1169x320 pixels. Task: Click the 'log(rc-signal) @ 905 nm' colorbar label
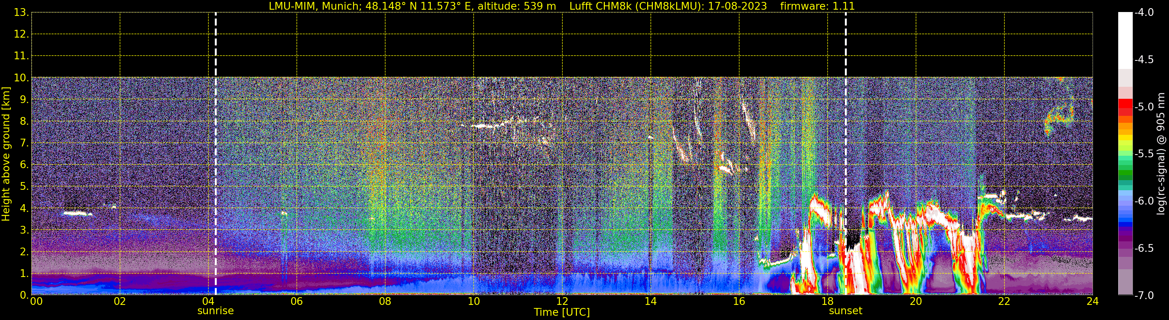[x=1161, y=154]
